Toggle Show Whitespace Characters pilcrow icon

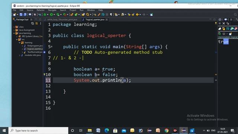[x=111, y=15]
